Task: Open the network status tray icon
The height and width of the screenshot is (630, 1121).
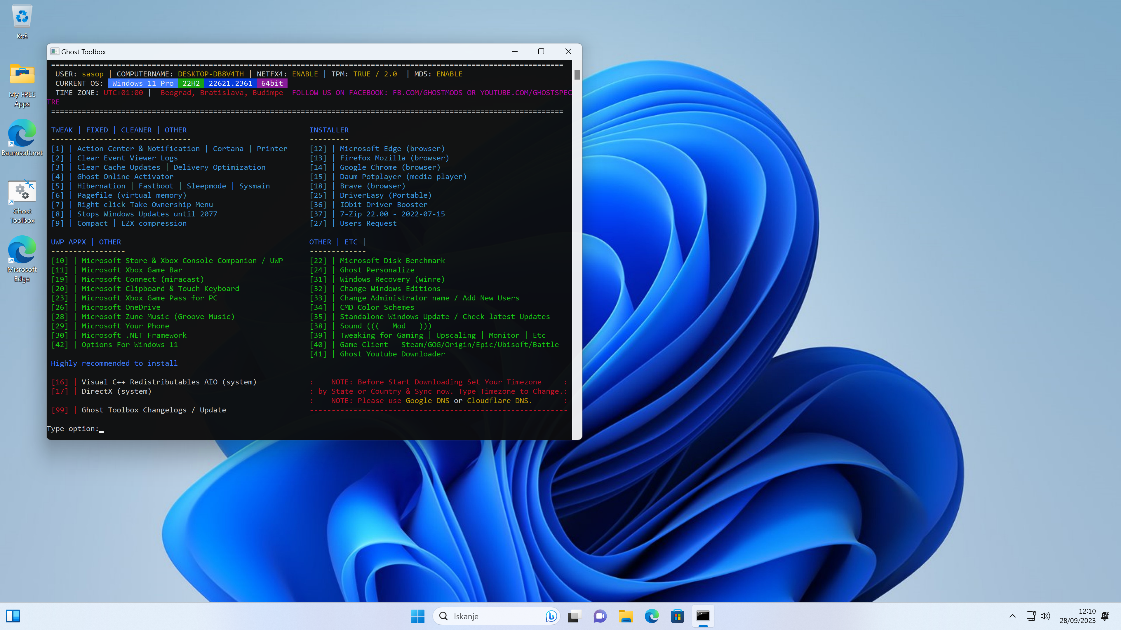Action: coord(1031,616)
